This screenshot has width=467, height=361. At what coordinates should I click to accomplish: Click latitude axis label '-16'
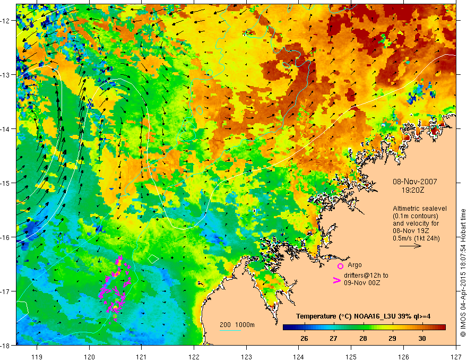coord(6,237)
